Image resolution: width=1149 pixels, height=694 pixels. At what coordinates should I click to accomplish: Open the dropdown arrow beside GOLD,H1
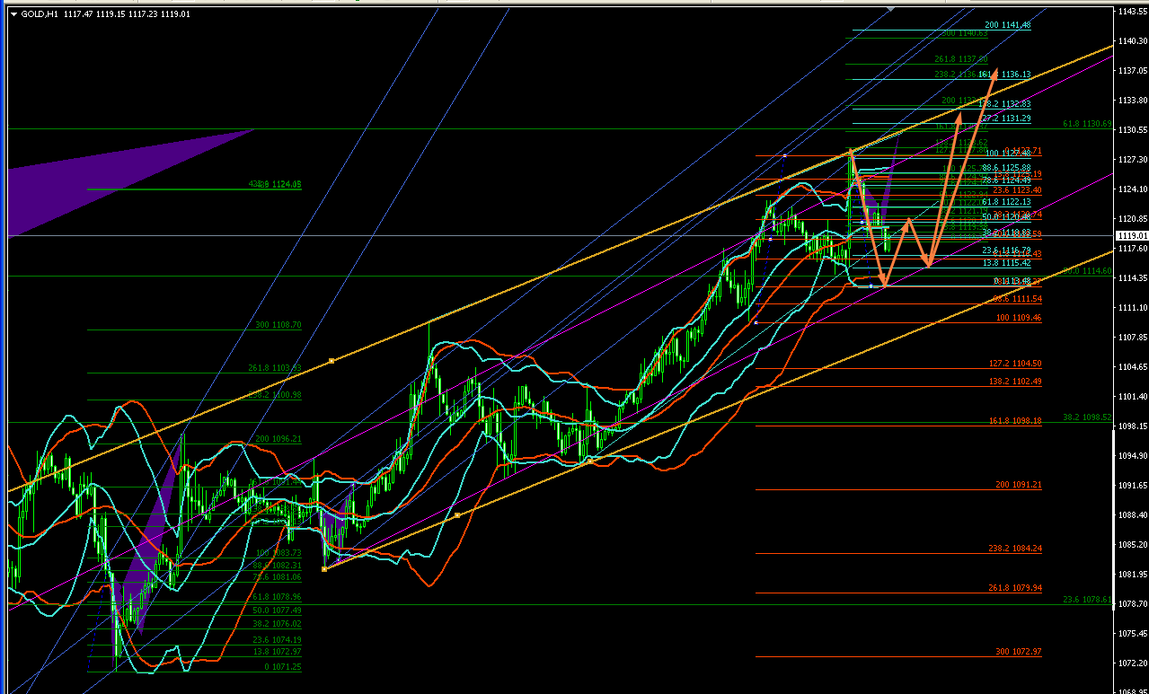pyautogui.click(x=13, y=13)
